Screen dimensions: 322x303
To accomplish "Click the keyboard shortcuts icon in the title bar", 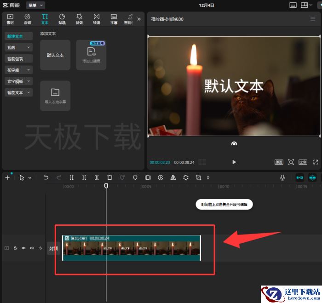I will 293,5.
